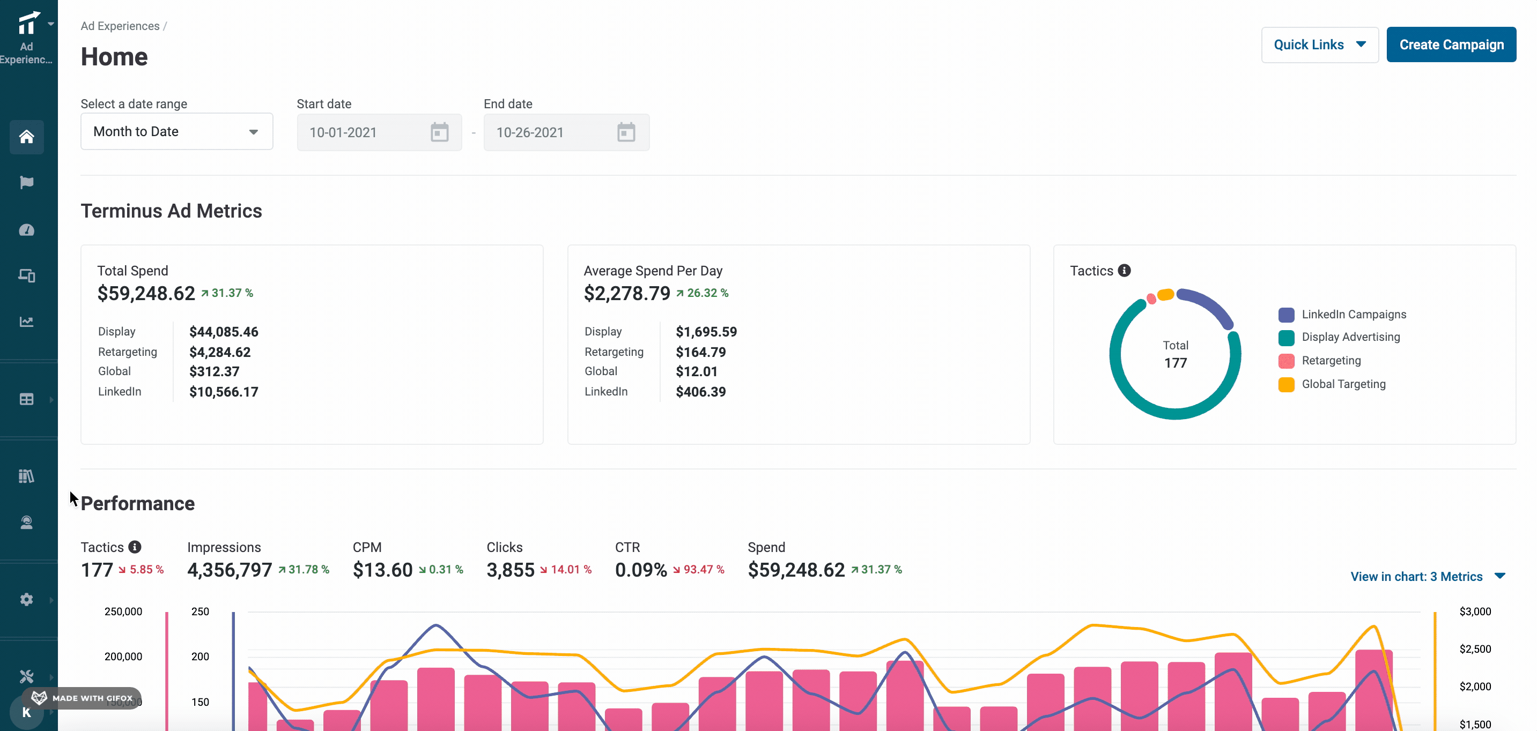Open the Month to Date range dropdown
Image resolution: width=1537 pixels, height=731 pixels.
(176, 132)
